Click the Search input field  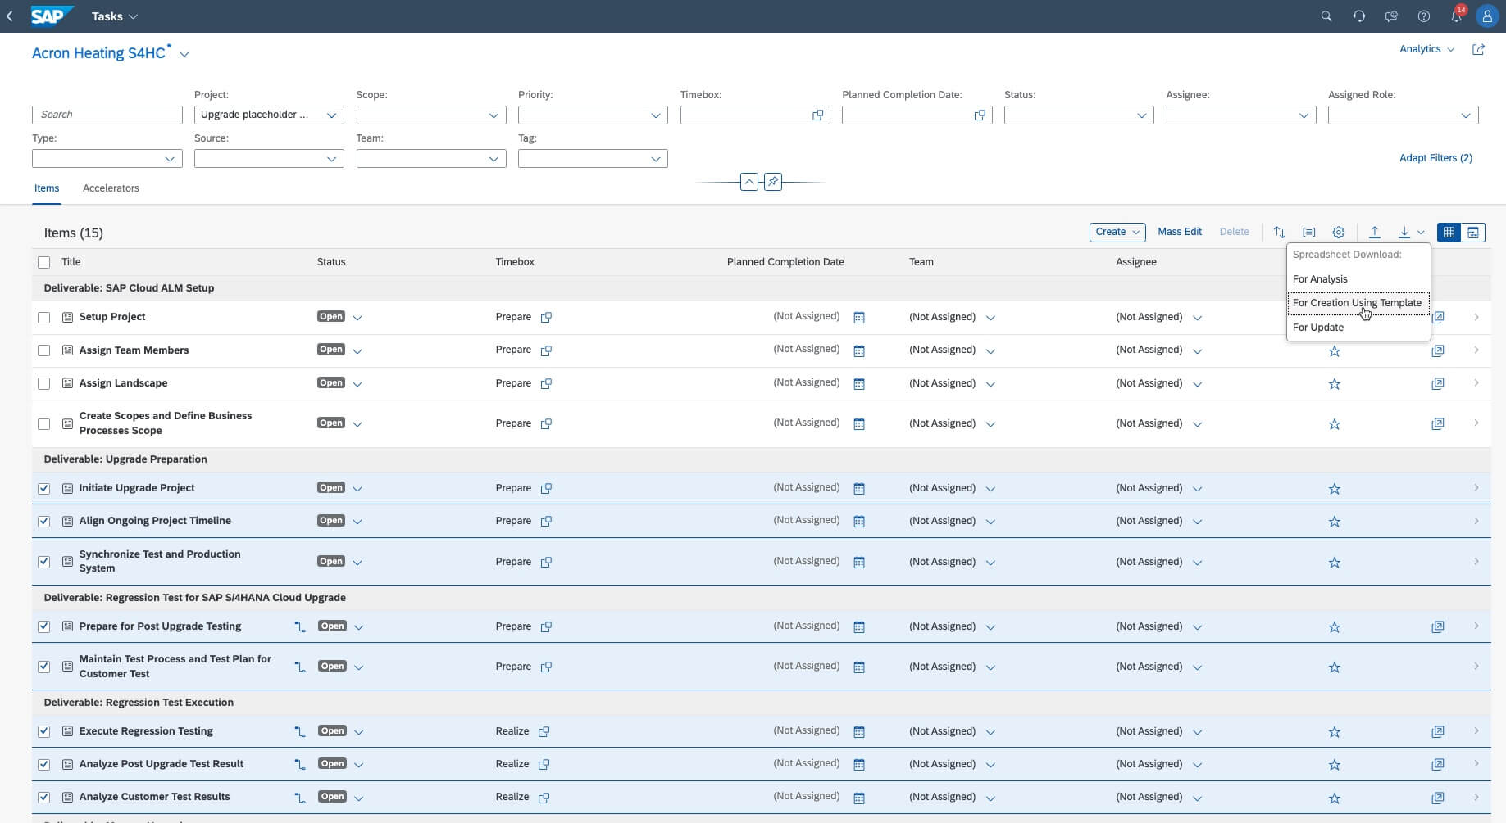point(107,115)
